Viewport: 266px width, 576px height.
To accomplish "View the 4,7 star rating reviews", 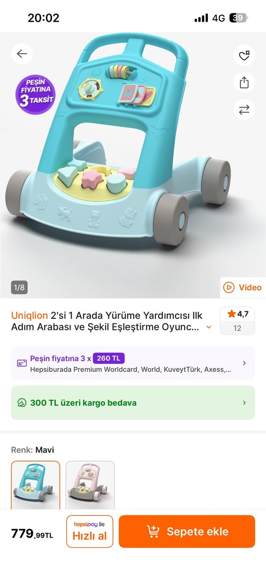I will tap(237, 321).
